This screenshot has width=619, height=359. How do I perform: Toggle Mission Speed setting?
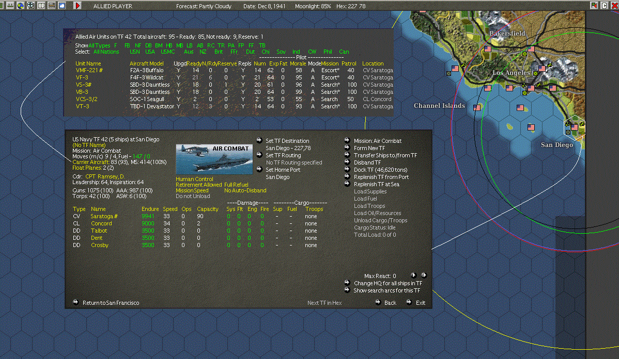tap(192, 190)
